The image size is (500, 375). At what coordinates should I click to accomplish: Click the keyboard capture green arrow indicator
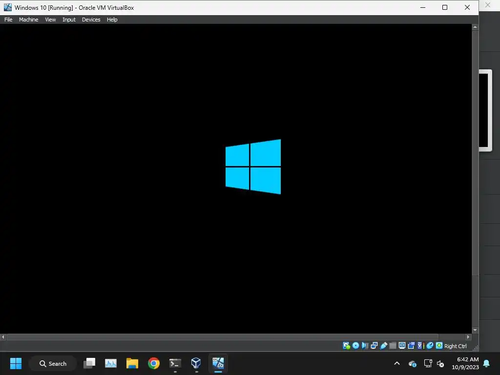(x=439, y=346)
